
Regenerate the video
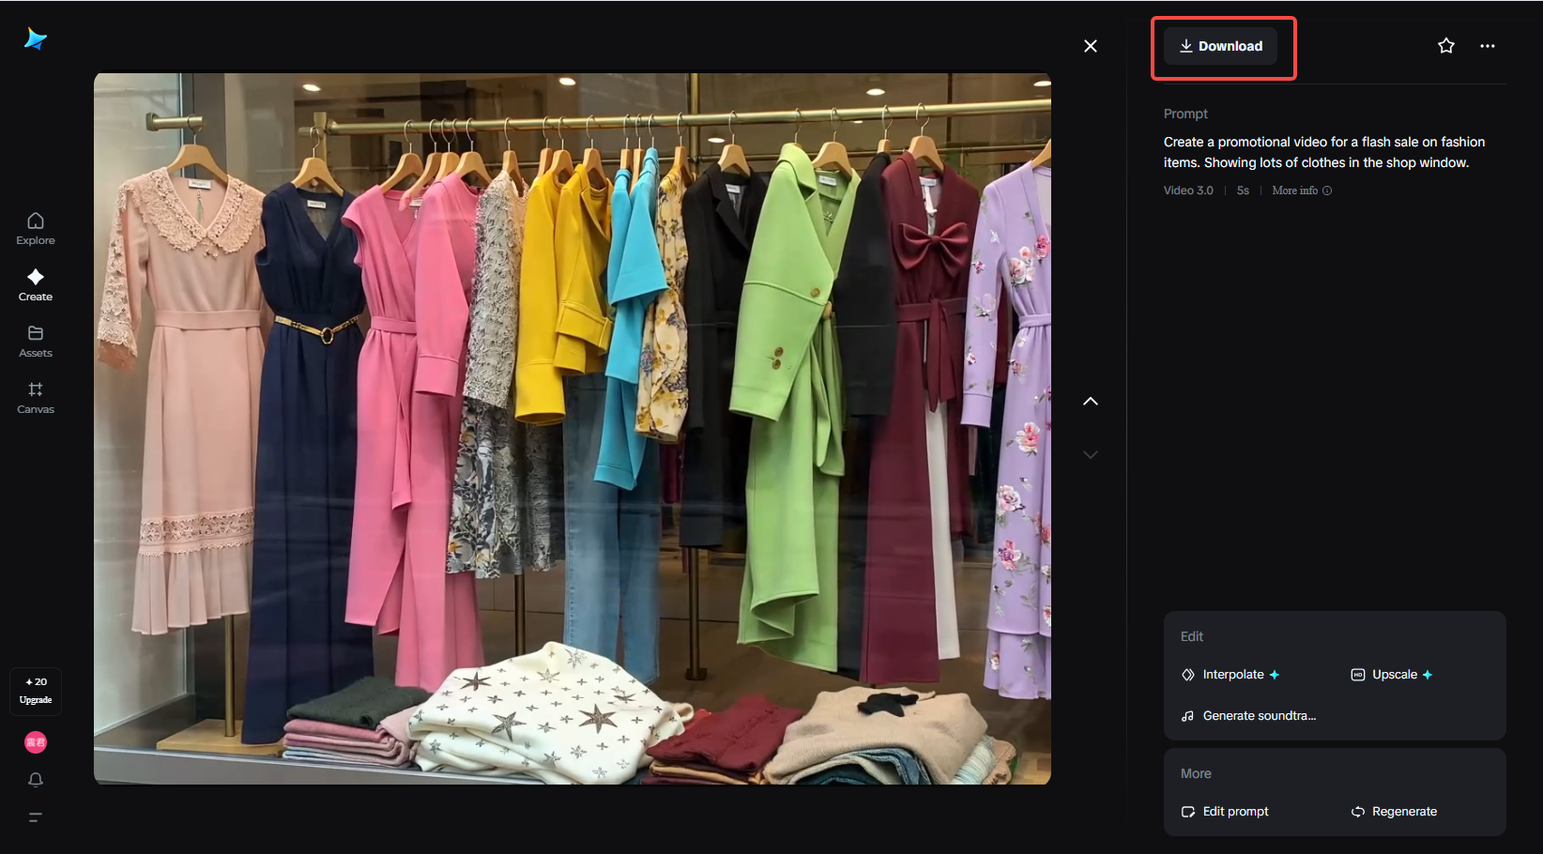(x=1394, y=812)
